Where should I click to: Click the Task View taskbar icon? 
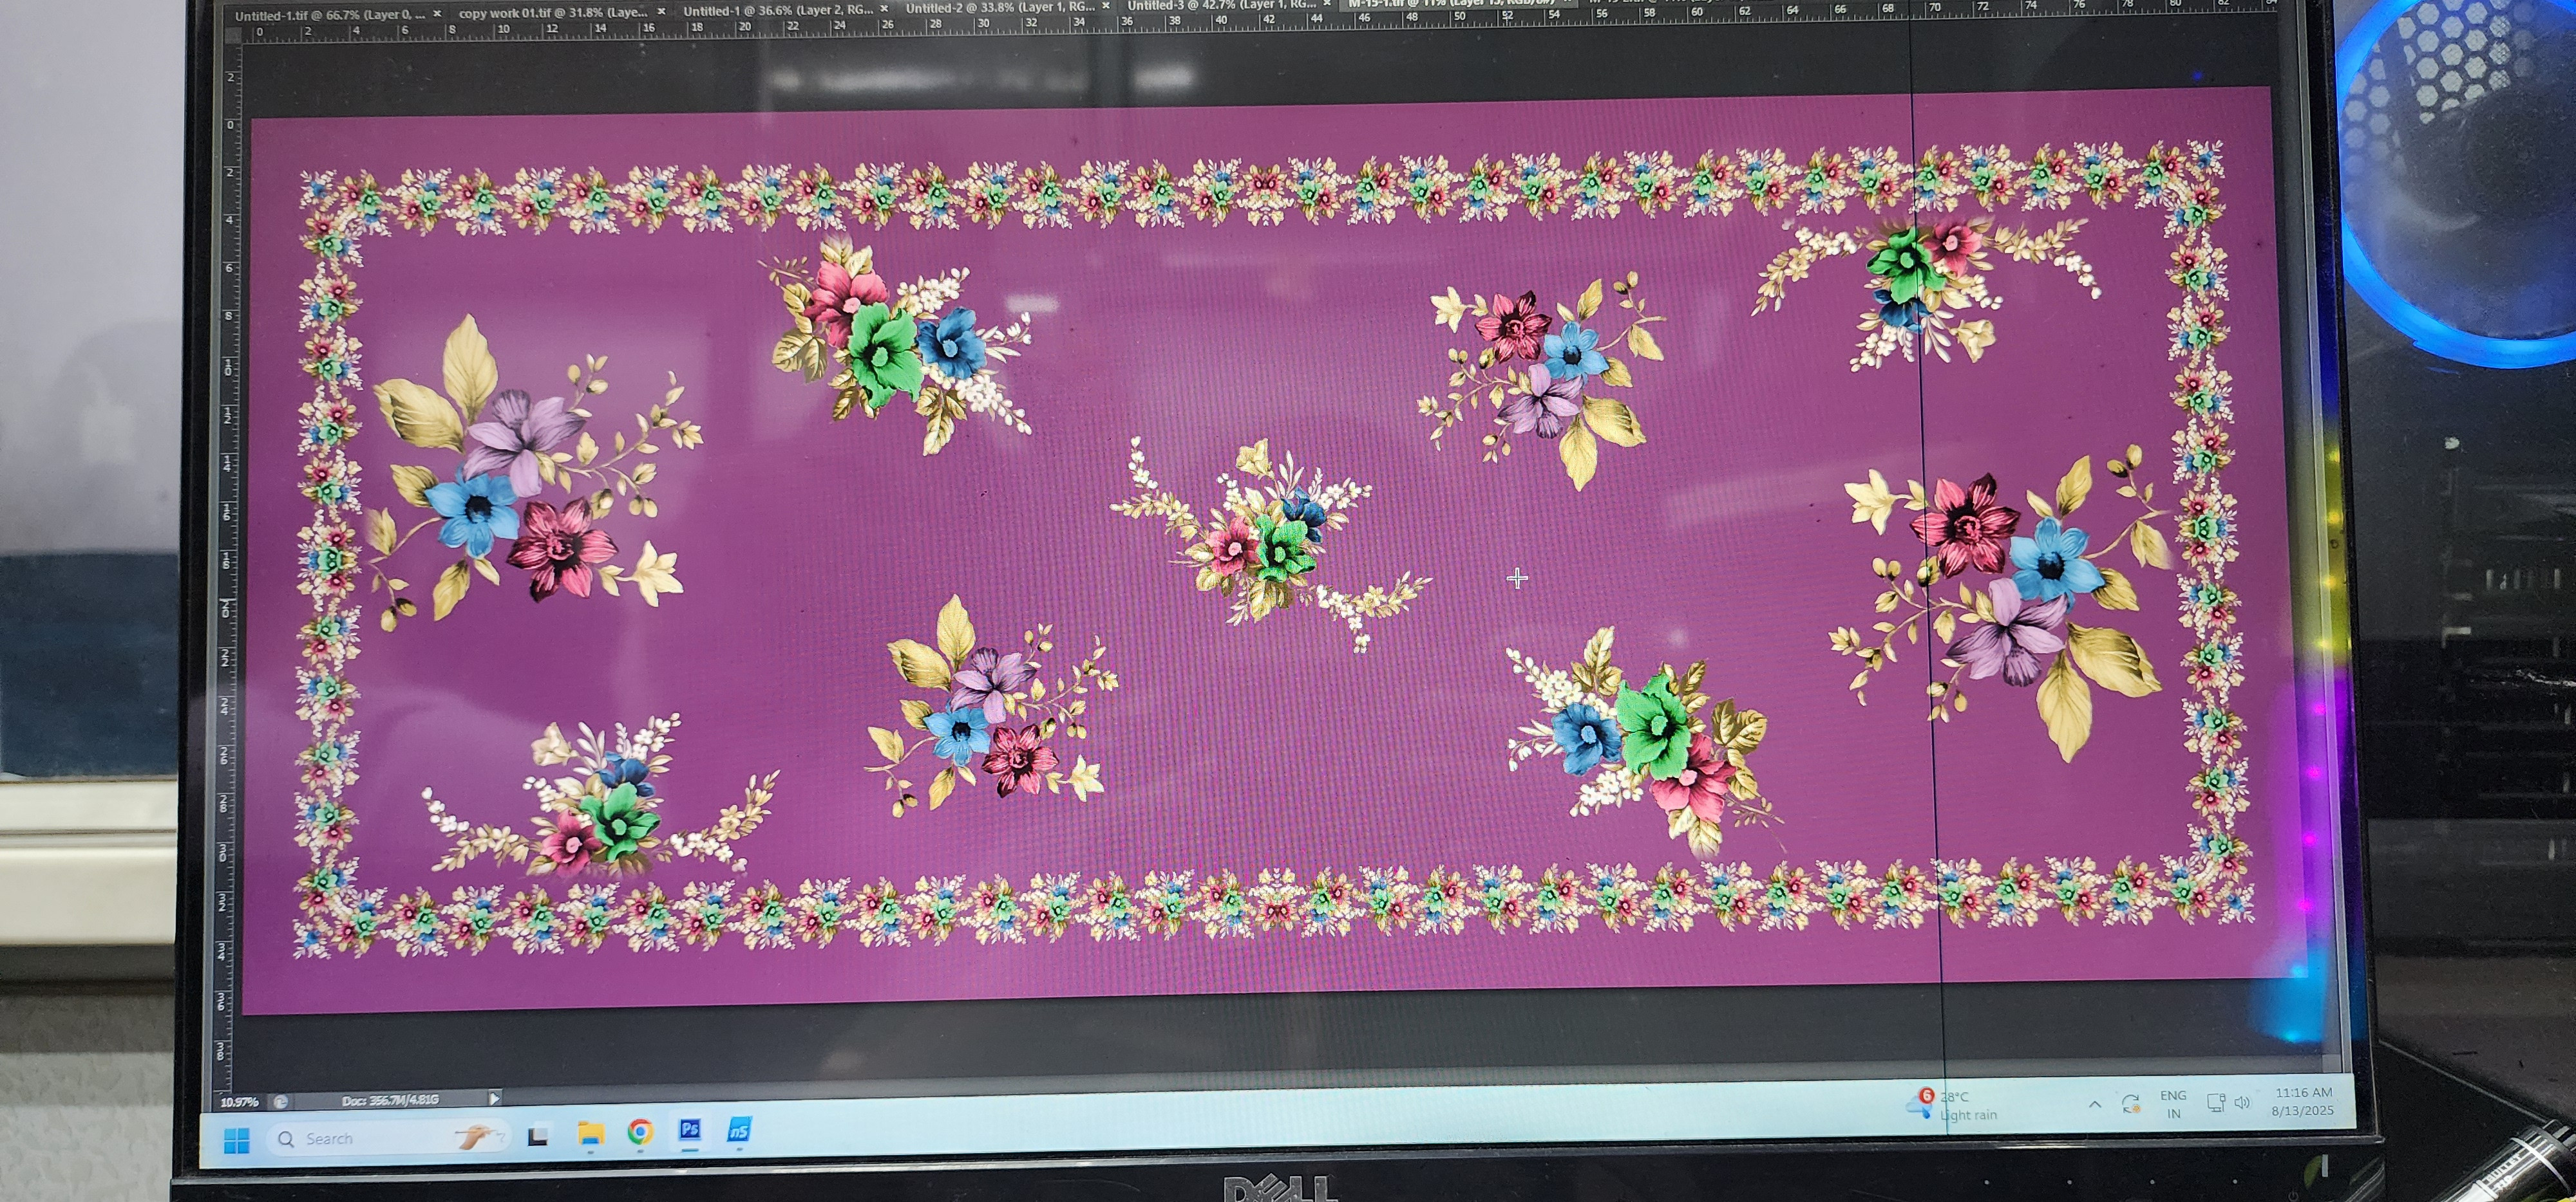(x=538, y=1136)
